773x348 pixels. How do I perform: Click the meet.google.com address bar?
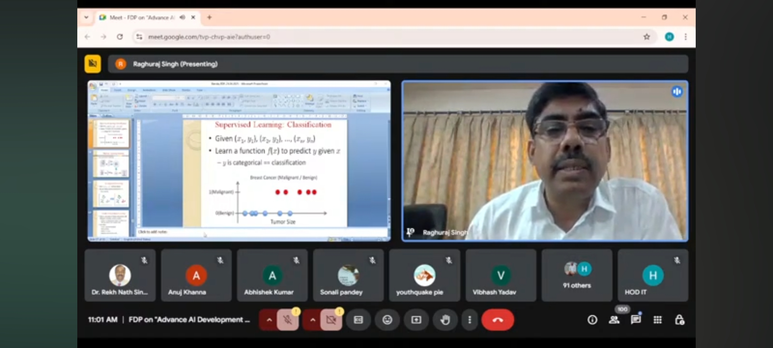pos(354,37)
